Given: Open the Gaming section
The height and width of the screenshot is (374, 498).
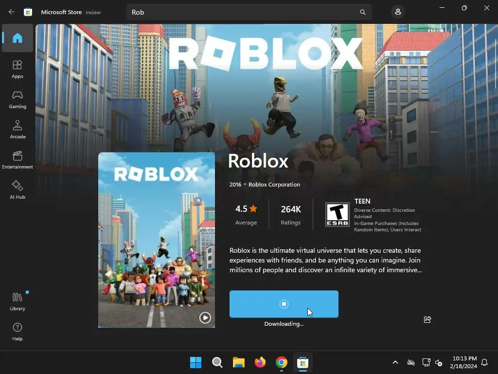Looking at the screenshot, I should click(x=18, y=99).
